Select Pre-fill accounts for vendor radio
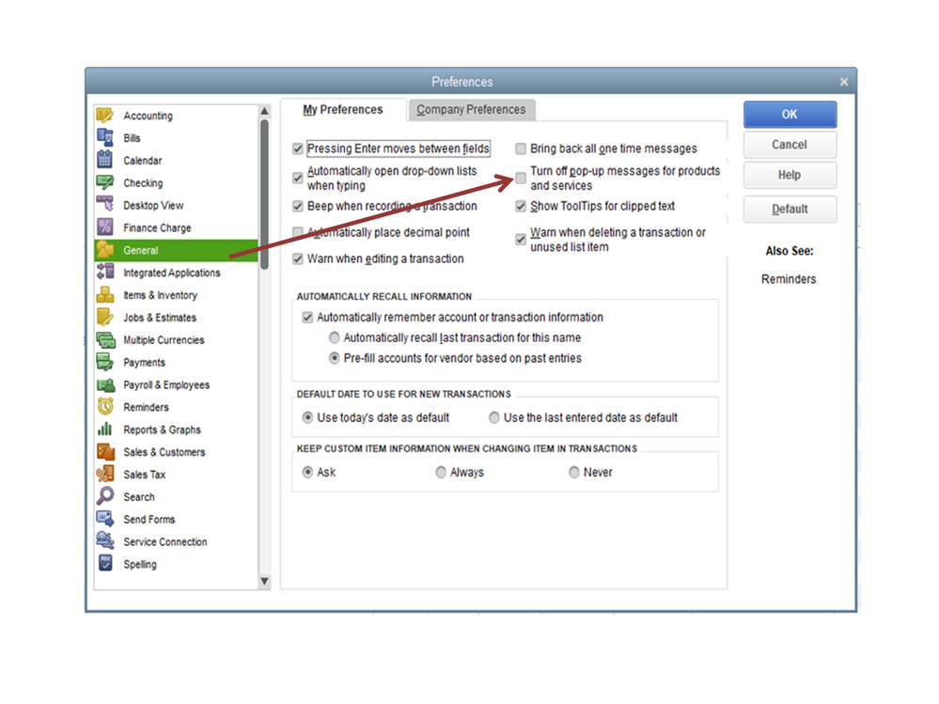The image size is (939, 704). click(x=335, y=358)
